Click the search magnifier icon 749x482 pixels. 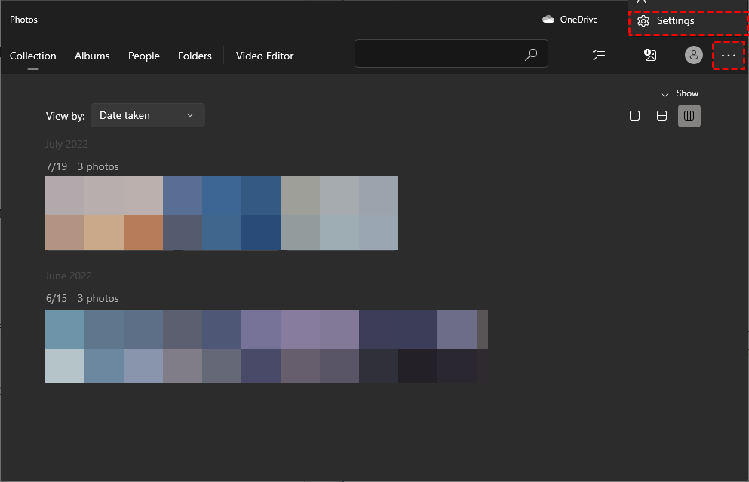[531, 55]
